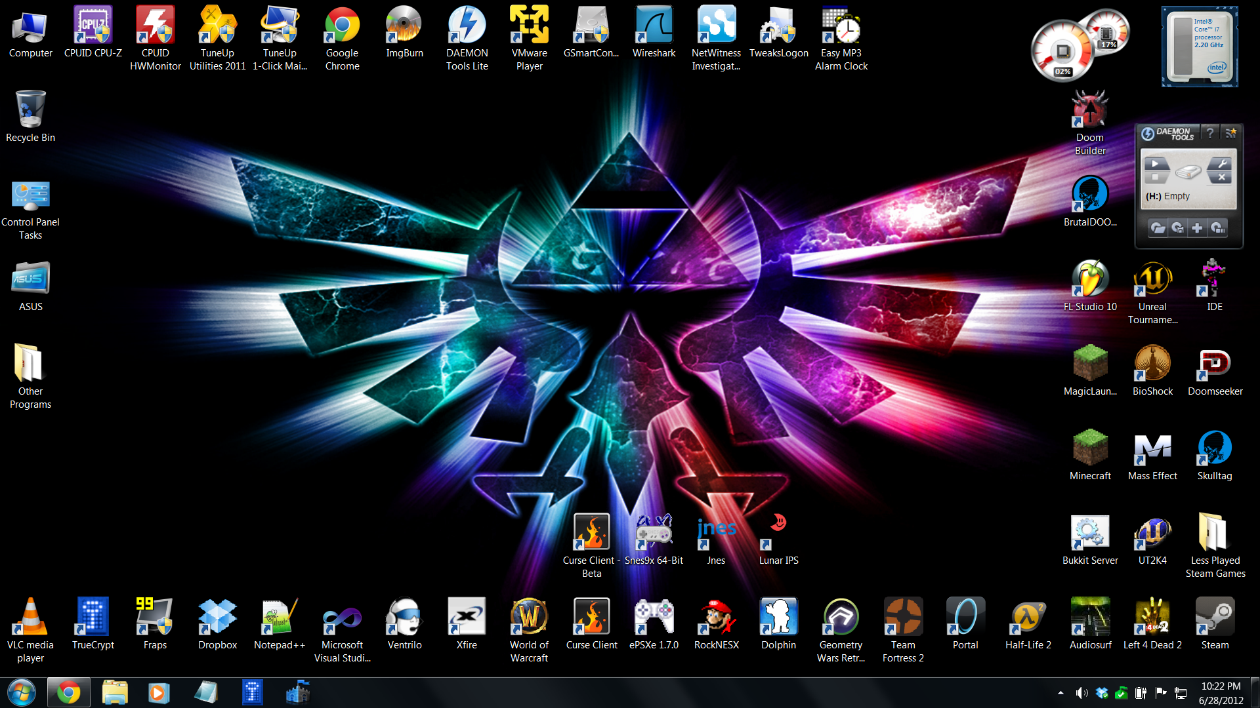This screenshot has height=708, width=1260.
Task: Open Windows Explorer from the taskbar
Action: (115, 693)
